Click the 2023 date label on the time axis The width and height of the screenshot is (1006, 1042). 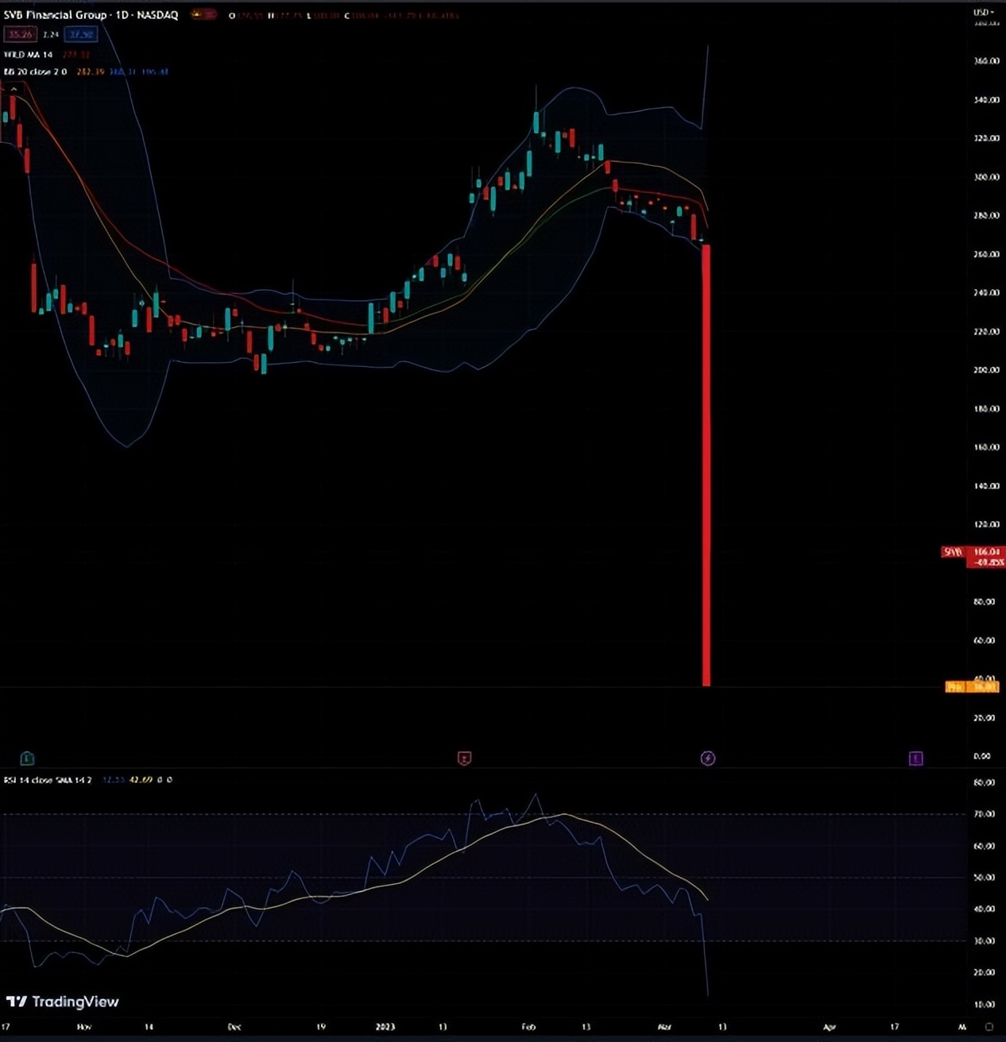pyautogui.click(x=385, y=1027)
